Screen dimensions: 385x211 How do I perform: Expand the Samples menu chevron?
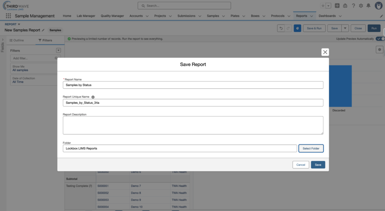(x=223, y=16)
